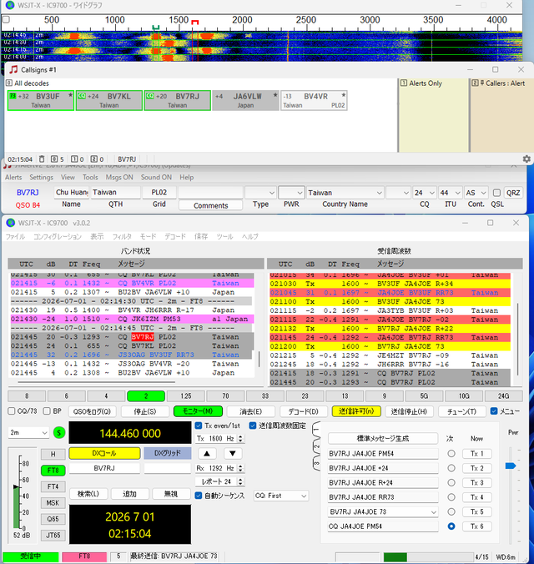
Task: Open the Settings menu in JTAlert
Action: [41, 178]
